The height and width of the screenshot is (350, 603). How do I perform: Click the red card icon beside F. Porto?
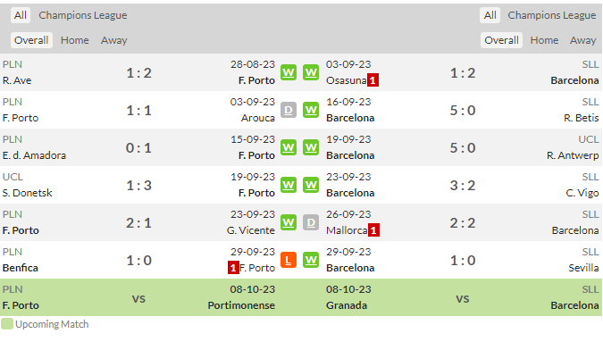233,268
